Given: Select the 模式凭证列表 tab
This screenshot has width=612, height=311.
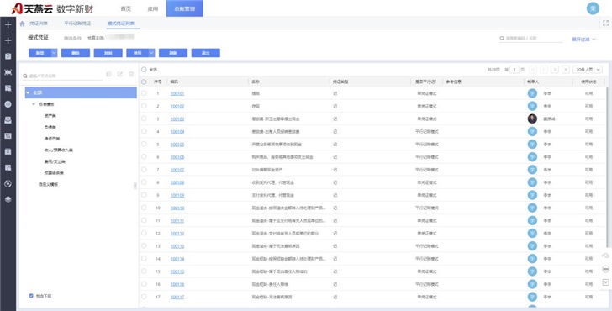Looking at the screenshot, I should pyautogui.click(x=121, y=24).
